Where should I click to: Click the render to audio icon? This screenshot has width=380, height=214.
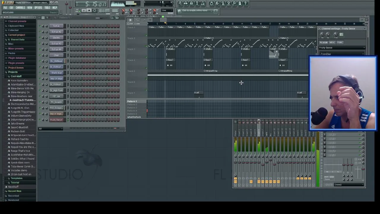(223, 3)
